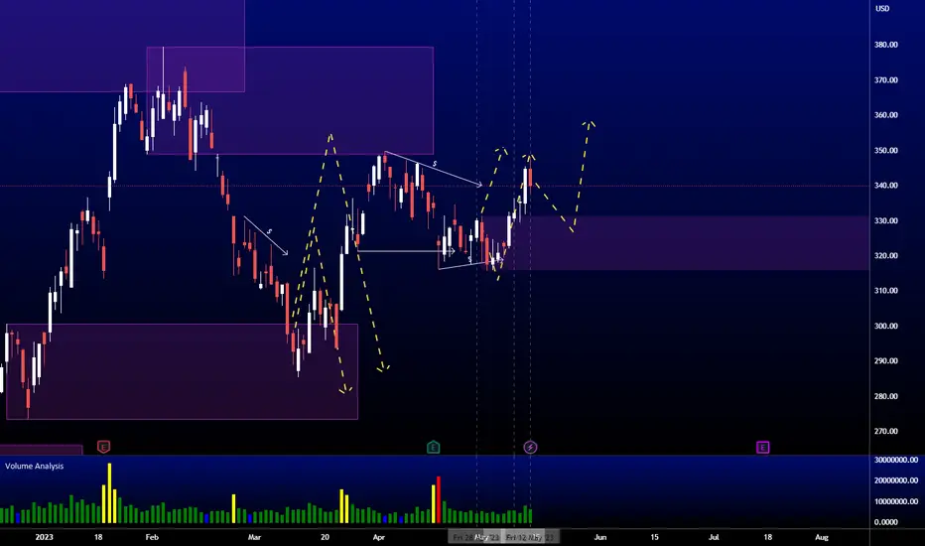Viewport: 925px width, 546px height.
Task: Click the 0.0000 volume axis label
Action: [x=885, y=522]
